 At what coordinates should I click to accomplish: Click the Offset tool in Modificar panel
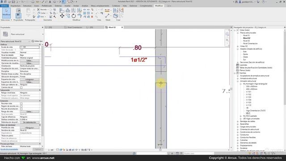point(68,10)
